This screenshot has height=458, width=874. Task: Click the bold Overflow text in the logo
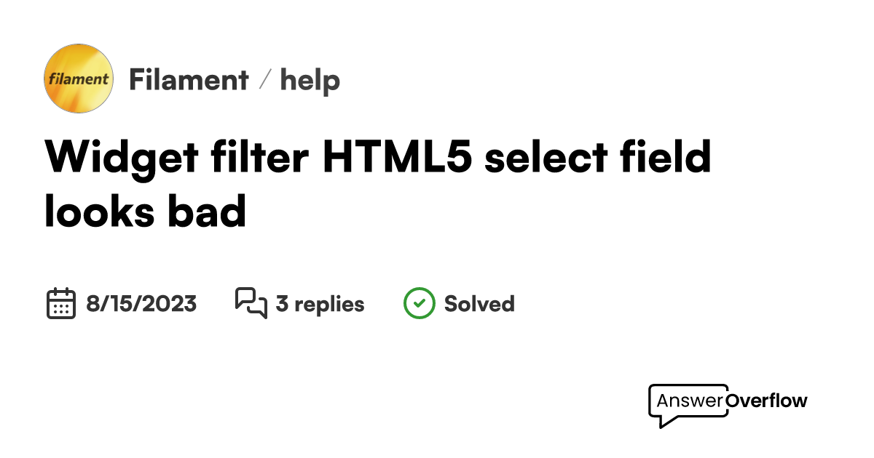pyautogui.click(x=766, y=401)
